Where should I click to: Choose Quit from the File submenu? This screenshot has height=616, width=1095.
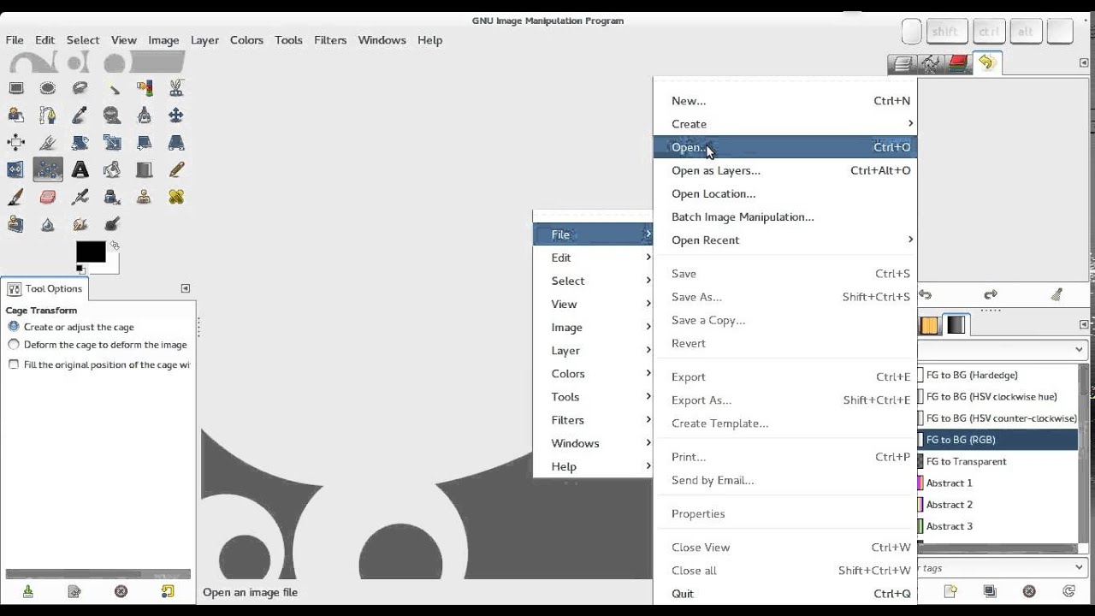point(784,594)
